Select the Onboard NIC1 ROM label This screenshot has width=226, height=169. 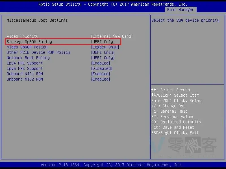coord(25,74)
